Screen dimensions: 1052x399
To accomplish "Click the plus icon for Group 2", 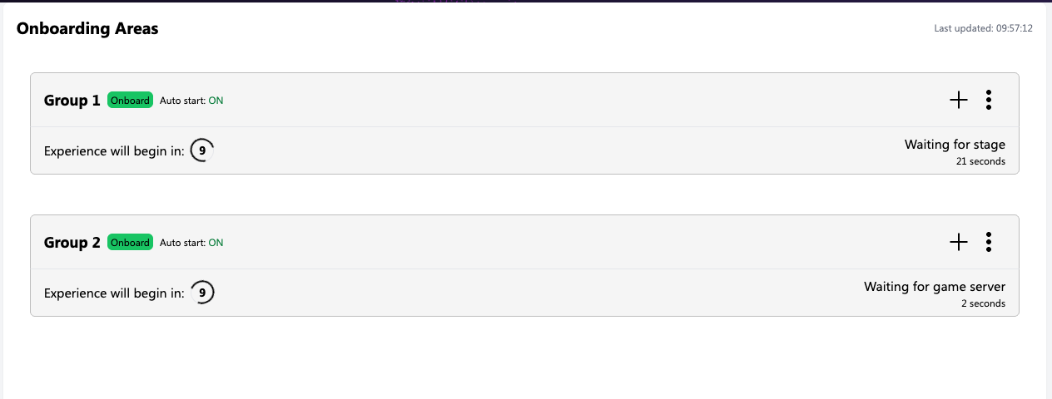I will [959, 243].
